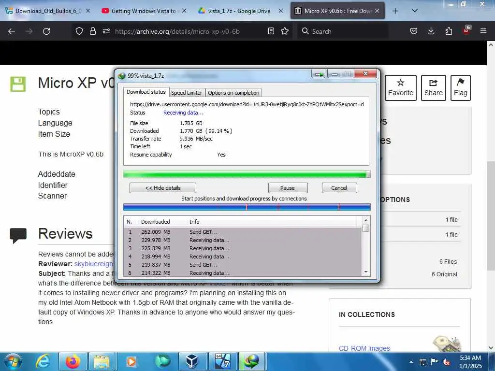
Task: Cancel the vista_1.7z download
Action: [339, 188]
